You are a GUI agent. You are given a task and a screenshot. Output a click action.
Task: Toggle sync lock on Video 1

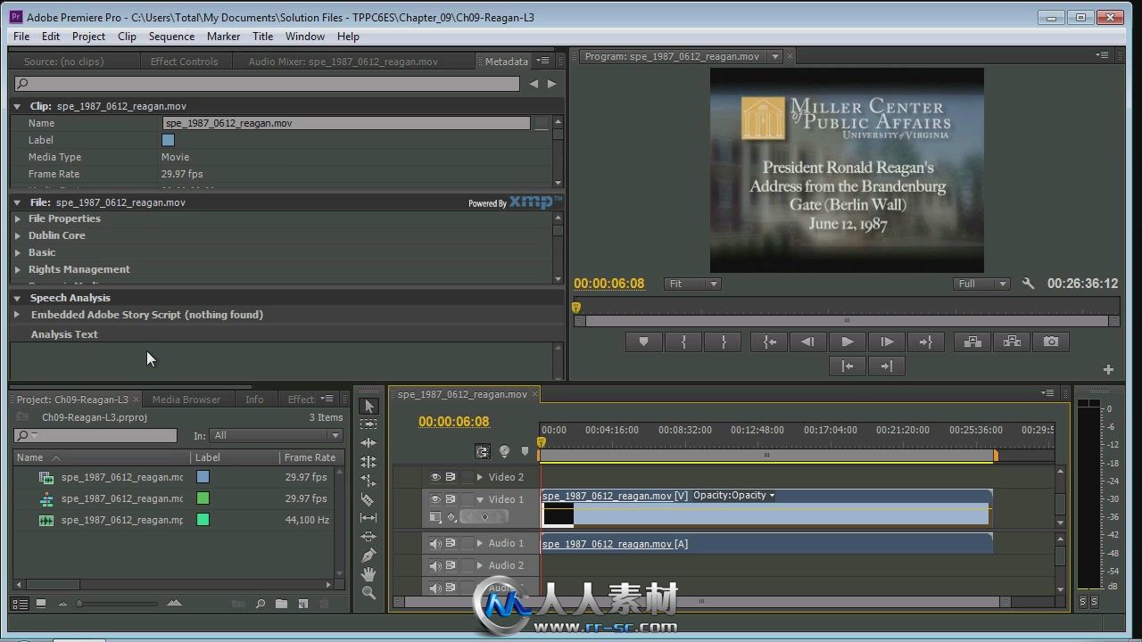coord(451,499)
